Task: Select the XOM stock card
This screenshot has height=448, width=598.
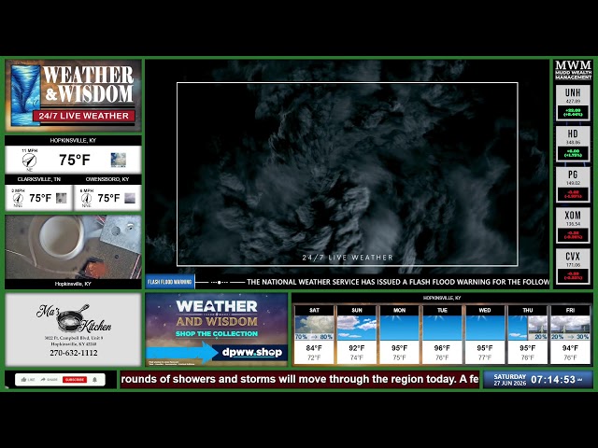Action: 573,226
